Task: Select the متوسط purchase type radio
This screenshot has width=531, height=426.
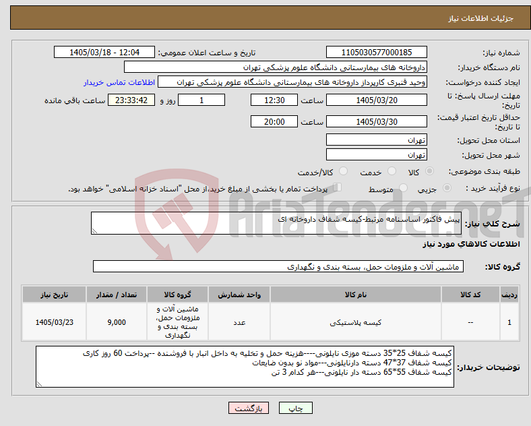Action: click(x=404, y=188)
